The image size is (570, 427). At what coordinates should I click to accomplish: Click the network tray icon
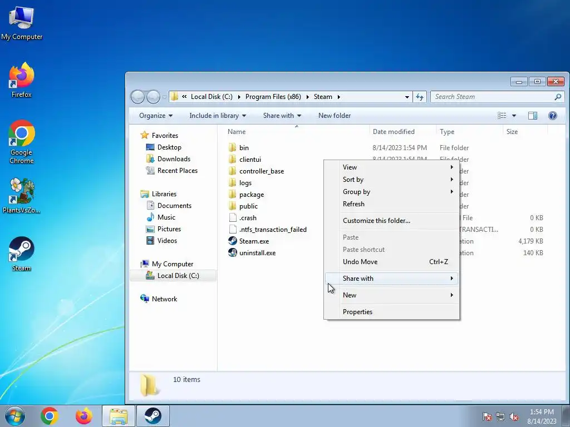click(500, 417)
